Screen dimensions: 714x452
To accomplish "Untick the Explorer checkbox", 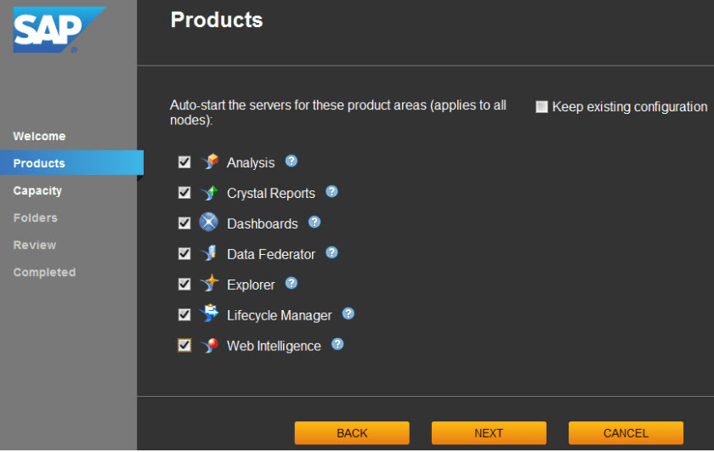I will [x=184, y=284].
